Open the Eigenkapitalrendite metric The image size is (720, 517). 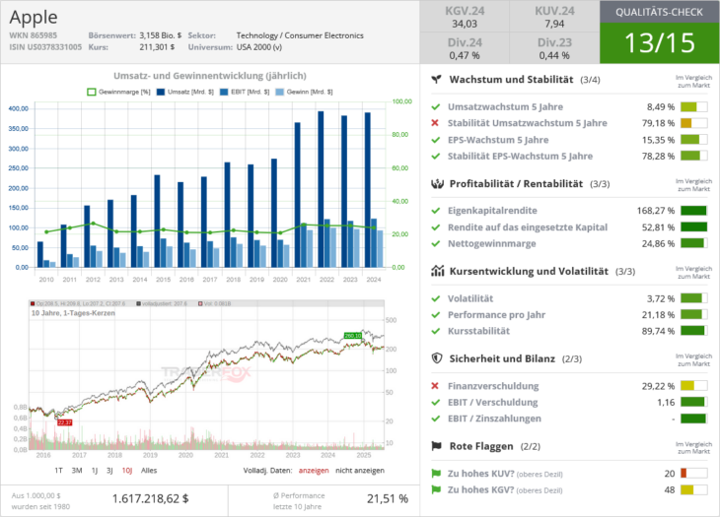click(492, 211)
